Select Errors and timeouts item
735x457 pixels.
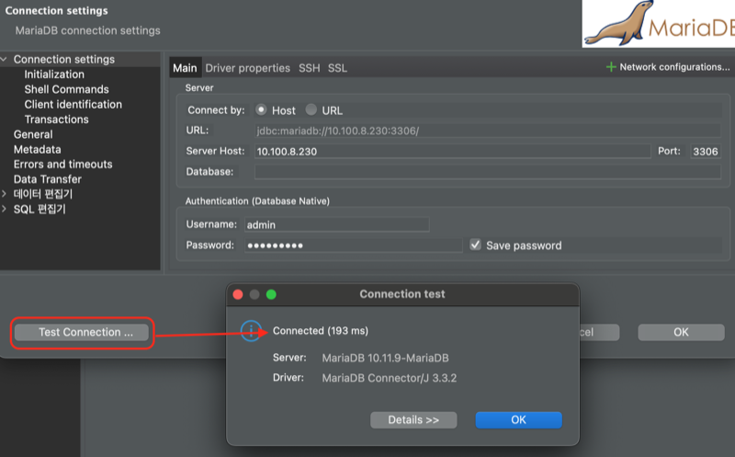coord(62,165)
